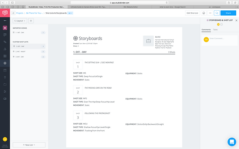The width and height of the screenshot is (239, 149).
Task: Open the Layout dropdown
Action: click(20, 21)
